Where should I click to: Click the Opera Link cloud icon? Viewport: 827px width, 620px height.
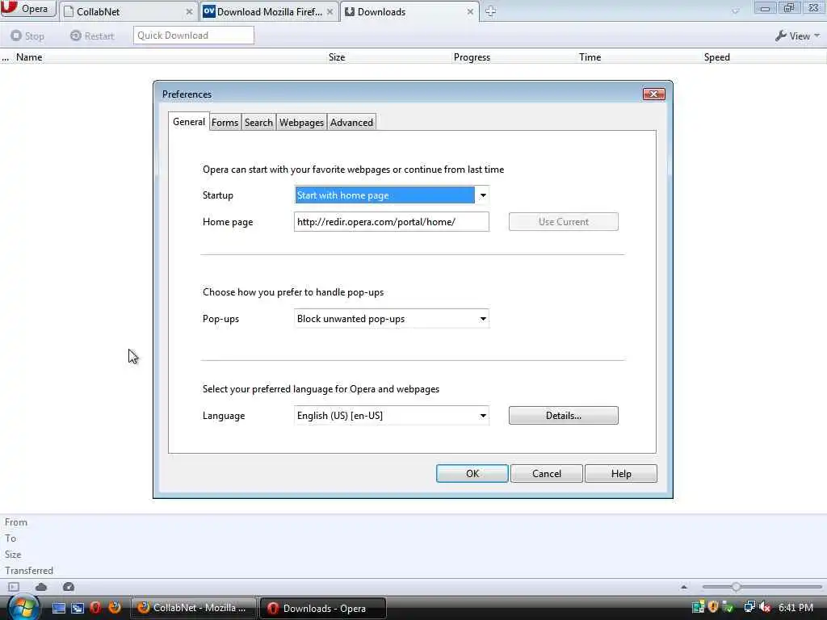coord(41,587)
